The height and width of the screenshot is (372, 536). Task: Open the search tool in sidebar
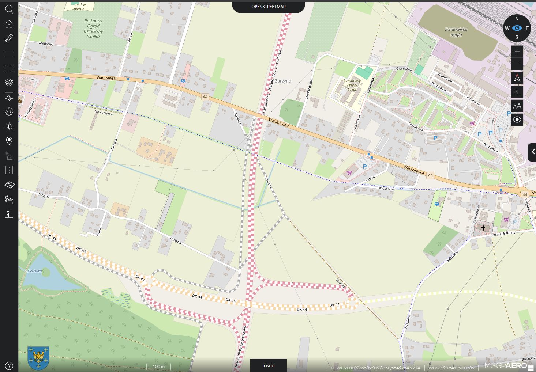pyautogui.click(x=9, y=10)
